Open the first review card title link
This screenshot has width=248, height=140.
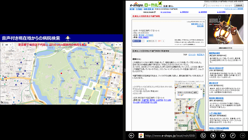[x=215, y=53]
